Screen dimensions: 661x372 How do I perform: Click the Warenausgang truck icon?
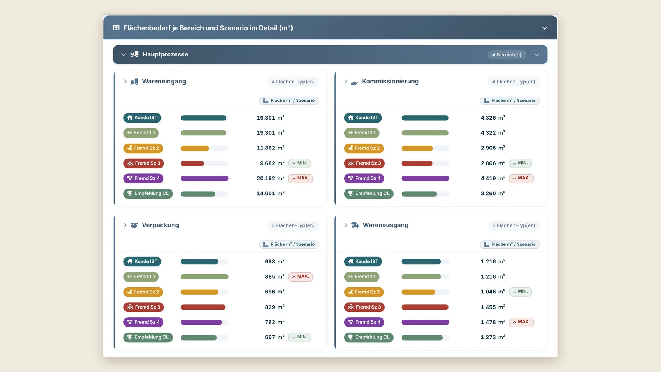[x=355, y=225]
